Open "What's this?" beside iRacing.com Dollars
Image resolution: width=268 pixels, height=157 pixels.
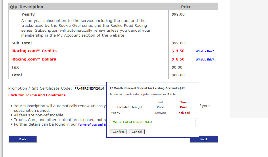pos(204,60)
